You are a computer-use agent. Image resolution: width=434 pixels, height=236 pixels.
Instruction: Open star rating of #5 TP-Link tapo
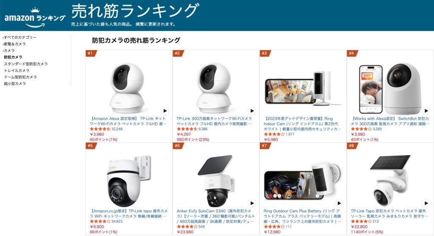[100, 221]
